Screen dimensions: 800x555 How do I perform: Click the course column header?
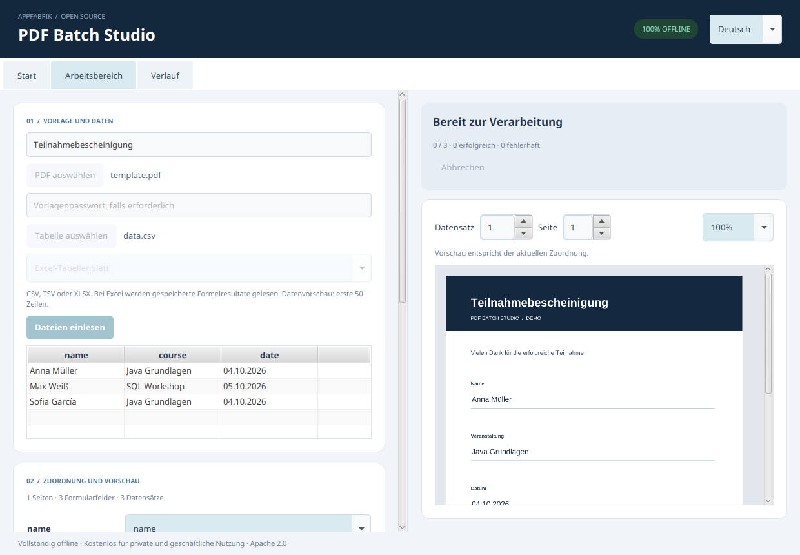[x=172, y=355]
